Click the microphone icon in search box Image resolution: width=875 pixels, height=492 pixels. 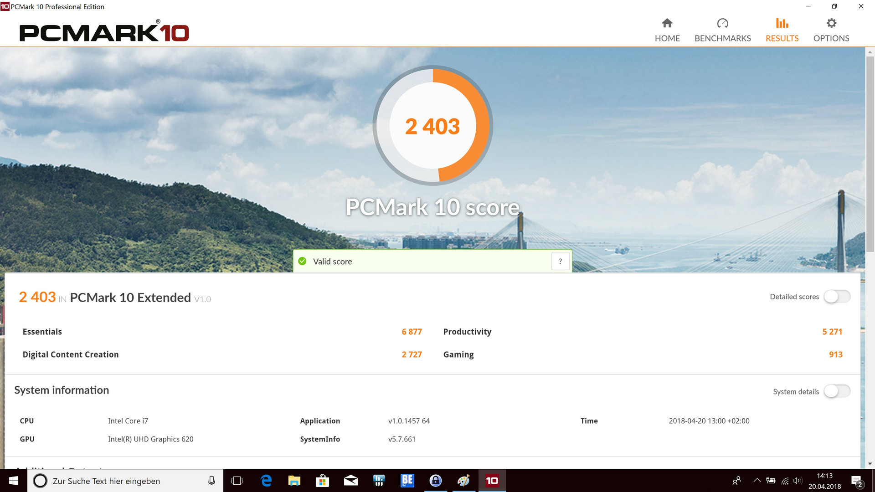click(211, 481)
